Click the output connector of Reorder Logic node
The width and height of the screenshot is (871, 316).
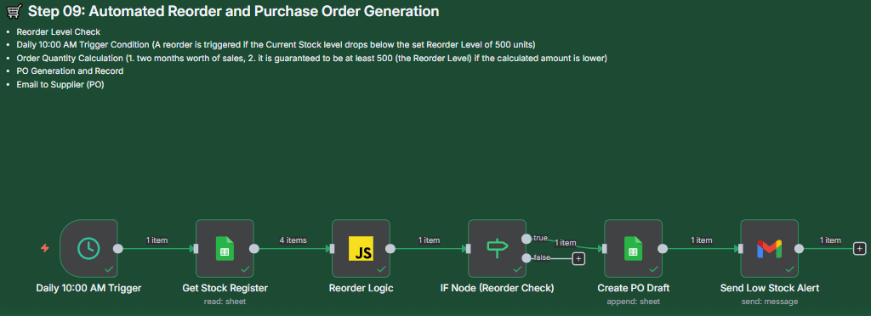click(x=390, y=249)
